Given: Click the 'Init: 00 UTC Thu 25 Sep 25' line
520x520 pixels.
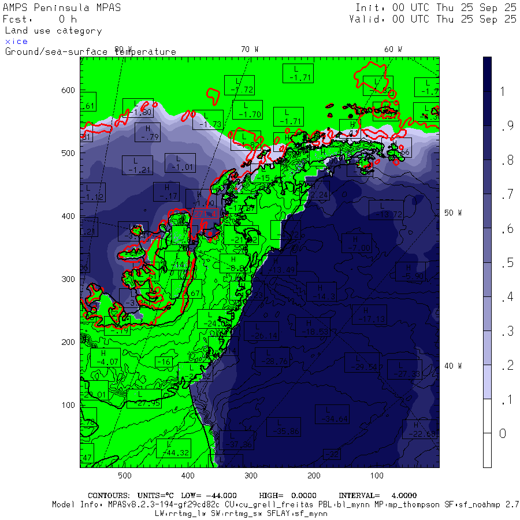Looking at the screenshot, I should point(436,8).
